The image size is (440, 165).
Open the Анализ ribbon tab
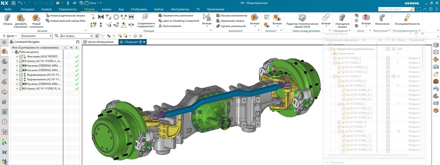click(x=106, y=9)
